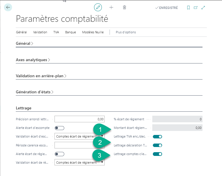Click the back arrow button

pyautogui.click(x=8, y=7)
